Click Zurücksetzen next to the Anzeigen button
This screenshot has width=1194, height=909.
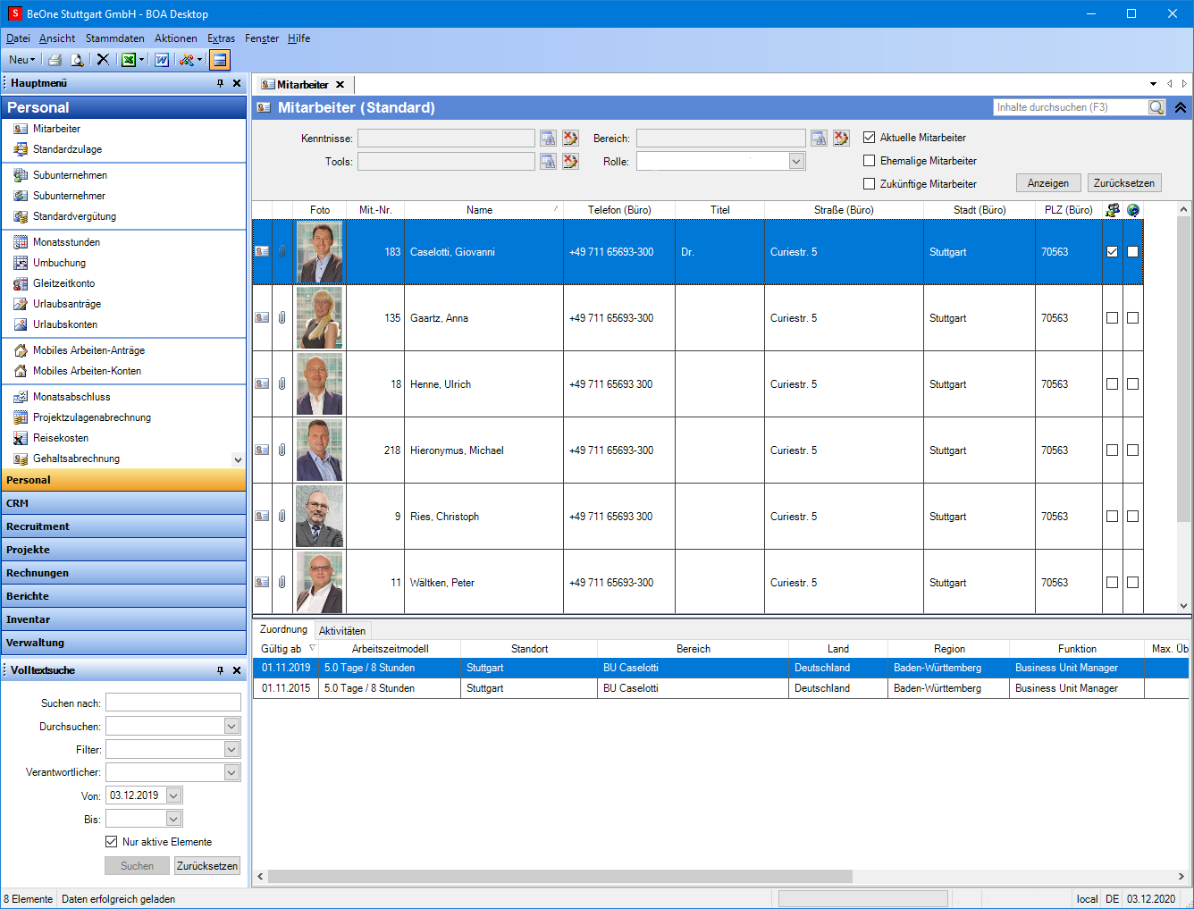[x=1123, y=183]
